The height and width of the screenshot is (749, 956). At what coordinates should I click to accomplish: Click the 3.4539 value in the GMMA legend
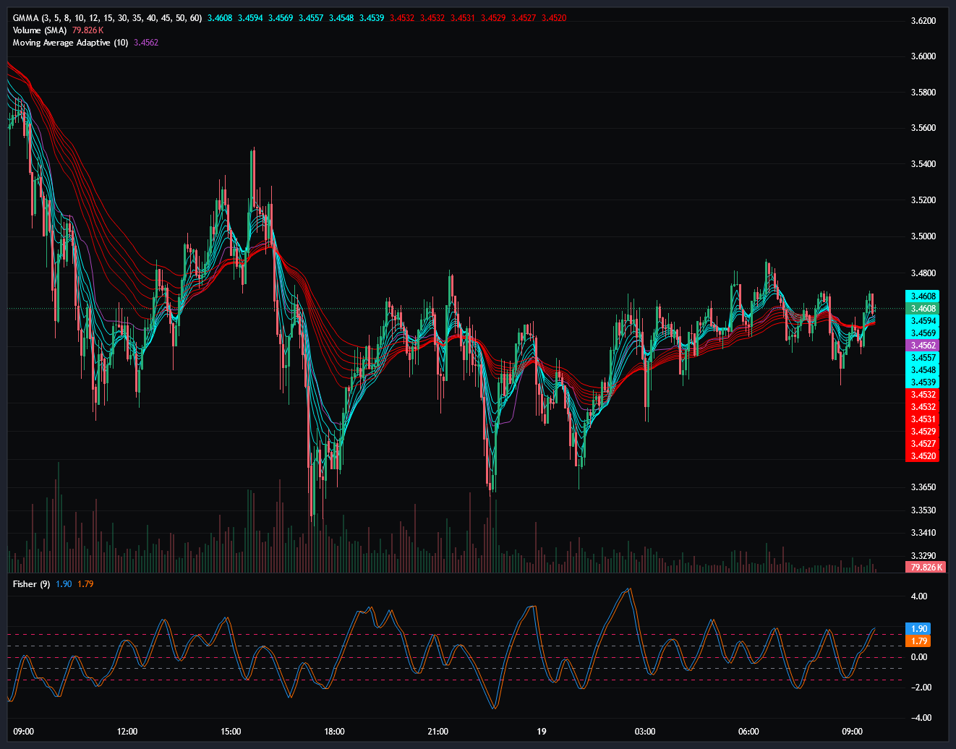pos(372,18)
